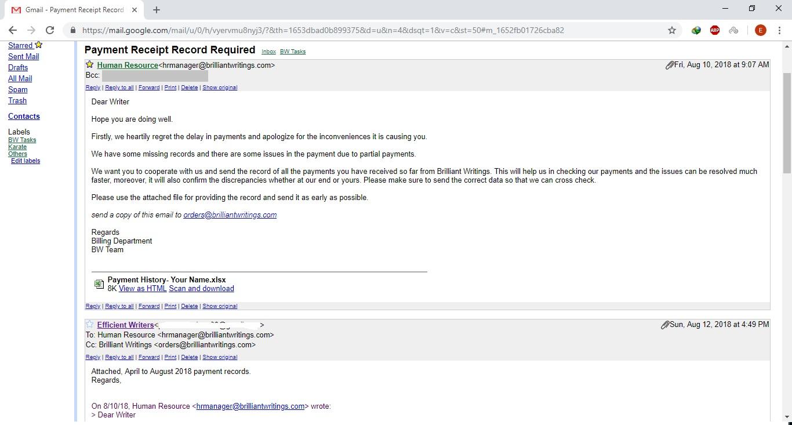Open the Efficient Writers sender name
The width and height of the screenshot is (792, 425).
point(125,325)
